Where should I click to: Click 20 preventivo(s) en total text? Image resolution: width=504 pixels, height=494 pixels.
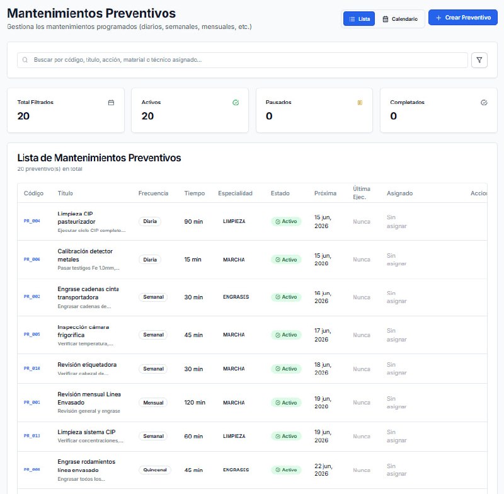click(x=50, y=169)
